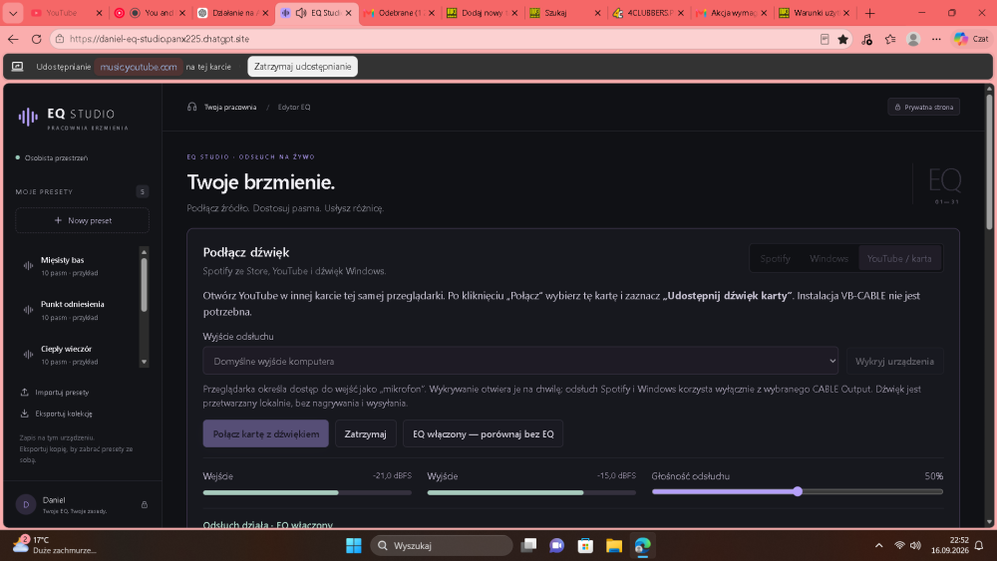Click the Ciepły wieczór preset waveform icon
This screenshot has height=561, width=997.
pyautogui.click(x=28, y=355)
